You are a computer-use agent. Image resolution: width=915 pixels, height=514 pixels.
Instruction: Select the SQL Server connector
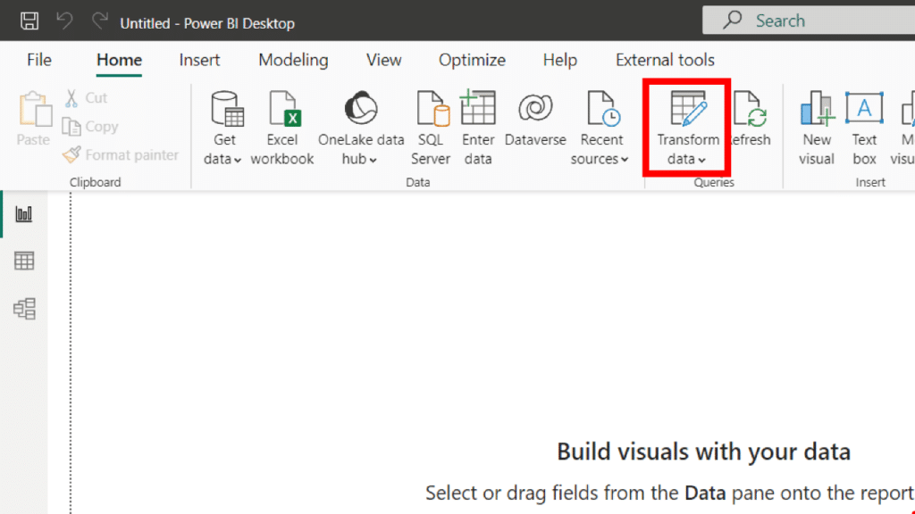430,125
